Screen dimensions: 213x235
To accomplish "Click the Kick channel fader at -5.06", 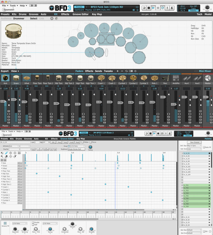I will 3,101.
